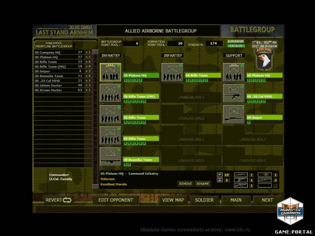This screenshot has width=315, height=236.
Task: Click the Commander Lt.Col. Cassidy text
Action: pos(60,177)
